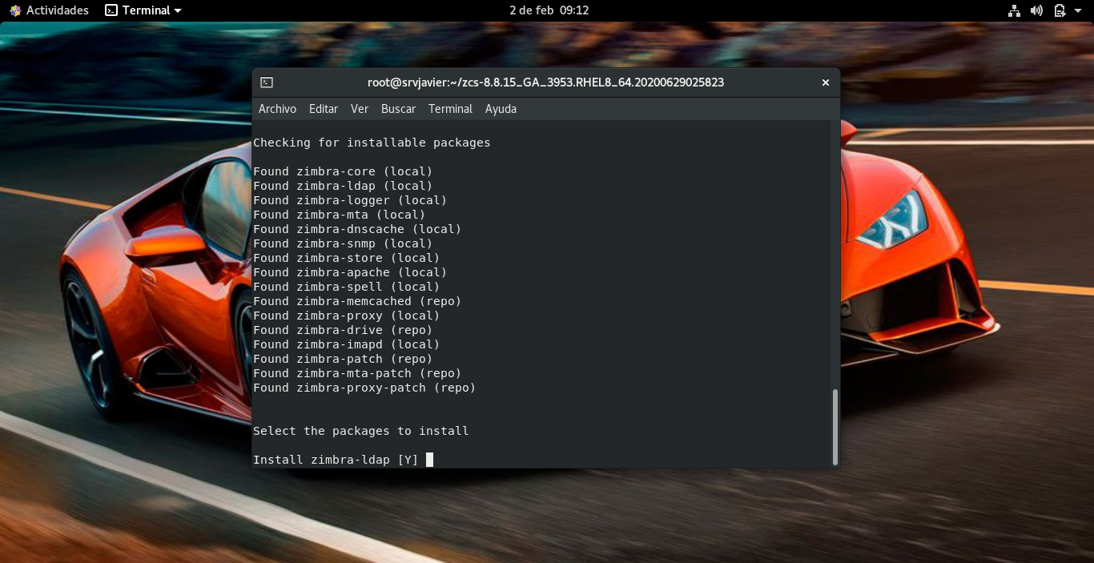Click the line 'Found zimbra-spell (local)'

(x=347, y=287)
